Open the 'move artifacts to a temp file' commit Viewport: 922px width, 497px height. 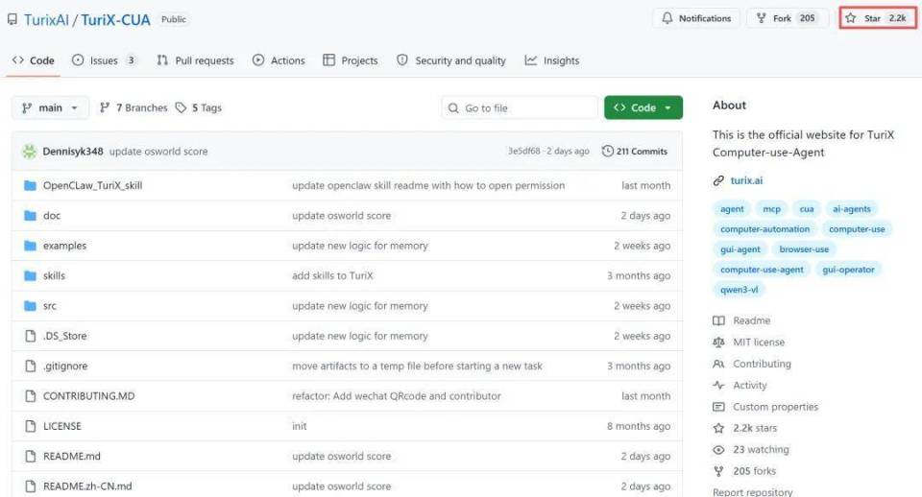coord(417,366)
